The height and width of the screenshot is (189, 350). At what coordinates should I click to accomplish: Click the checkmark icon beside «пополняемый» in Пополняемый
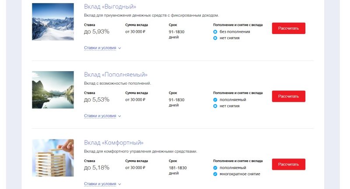point(215,100)
